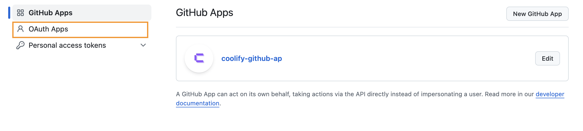Open the coolify-github-ap app link
This screenshot has height=131, width=583.
coord(252,58)
